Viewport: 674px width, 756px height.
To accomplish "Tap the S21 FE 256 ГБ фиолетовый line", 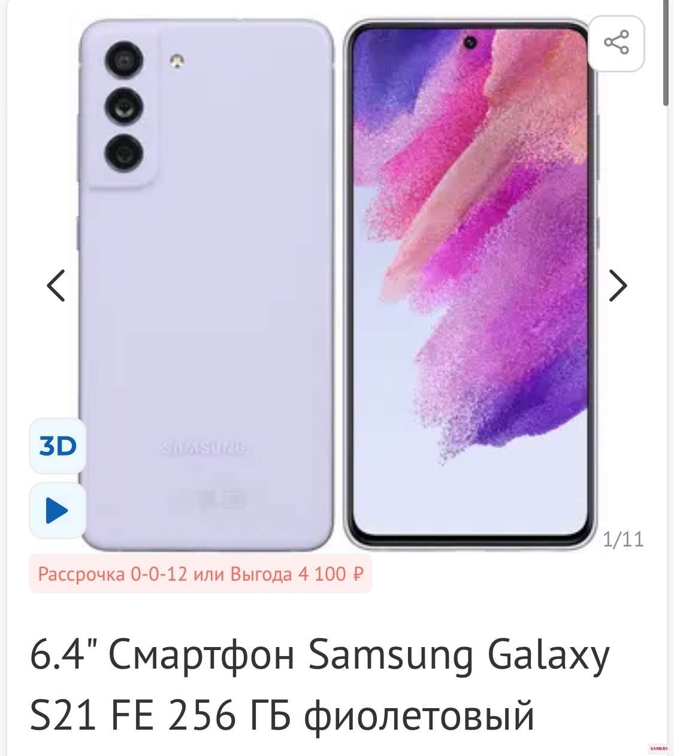I will pos(282,715).
